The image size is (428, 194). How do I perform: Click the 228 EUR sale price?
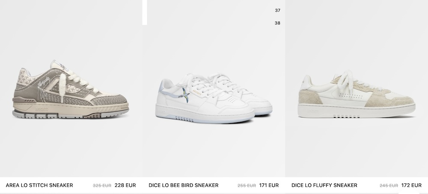tap(125, 185)
